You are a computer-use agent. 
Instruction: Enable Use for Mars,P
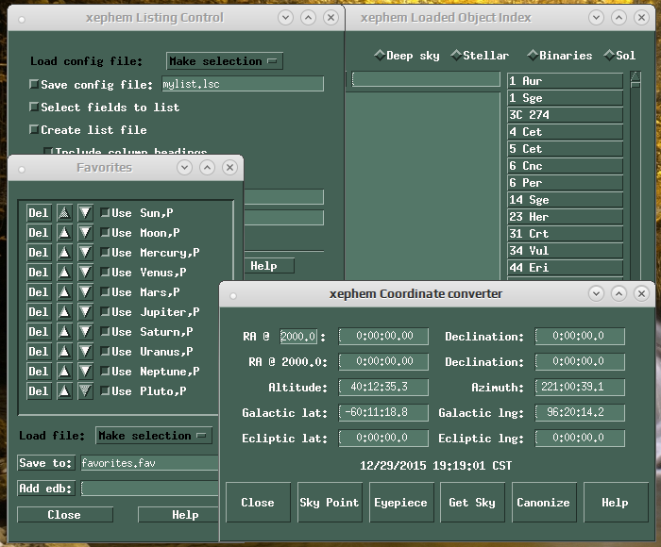coord(105,291)
